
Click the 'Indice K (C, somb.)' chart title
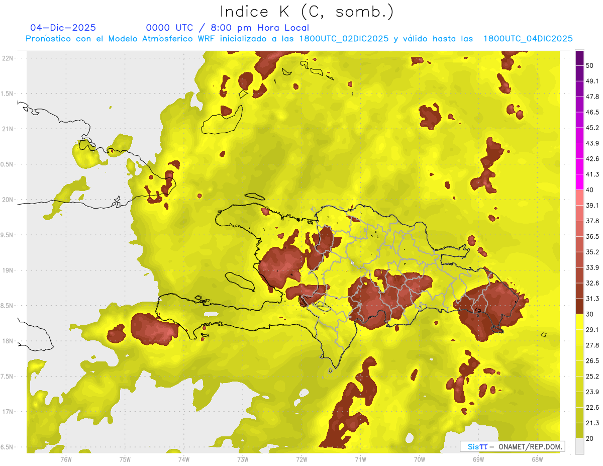(307, 11)
